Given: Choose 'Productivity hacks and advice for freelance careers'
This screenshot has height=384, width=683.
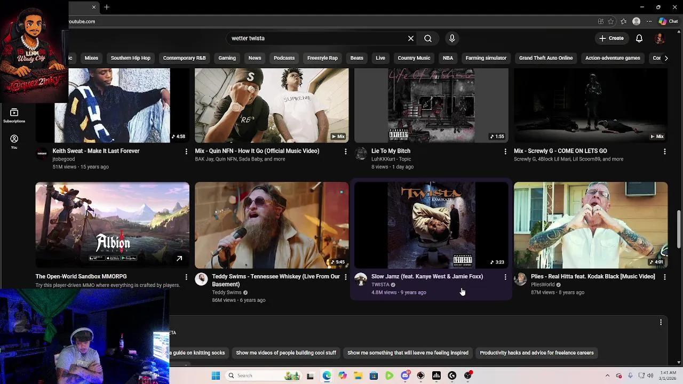Looking at the screenshot, I should (536, 353).
